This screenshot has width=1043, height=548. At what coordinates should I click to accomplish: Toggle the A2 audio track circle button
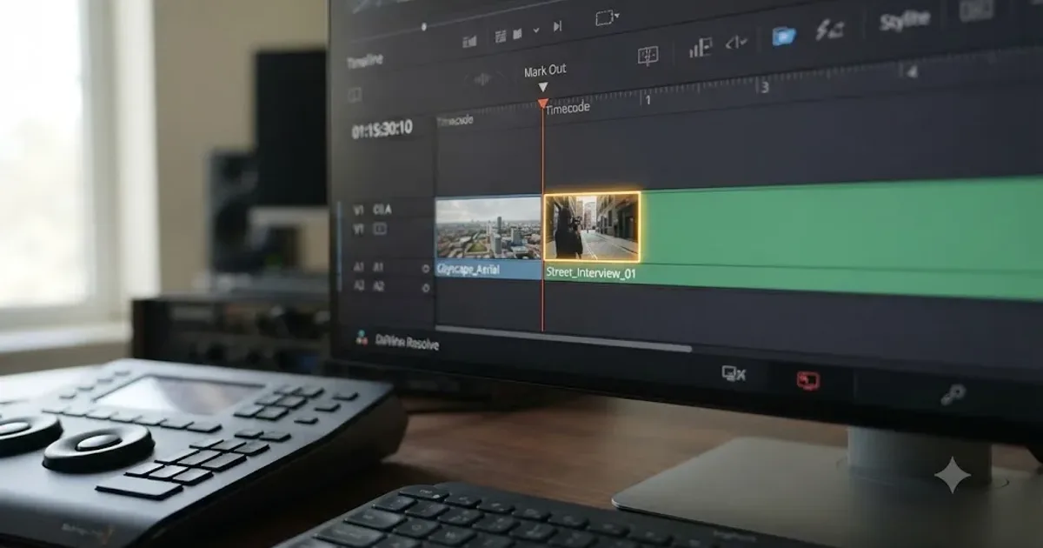(x=426, y=287)
